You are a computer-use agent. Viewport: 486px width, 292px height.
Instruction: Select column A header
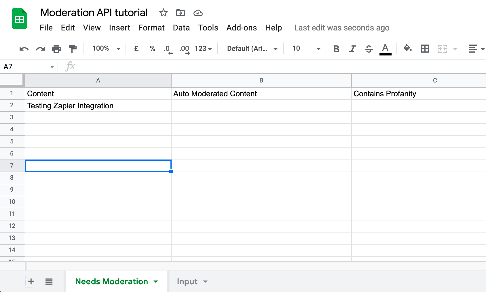click(x=98, y=80)
